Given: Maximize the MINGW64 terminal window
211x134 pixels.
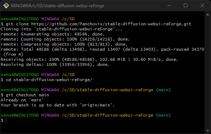Looking at the screenshot, I should pos(186,6).
